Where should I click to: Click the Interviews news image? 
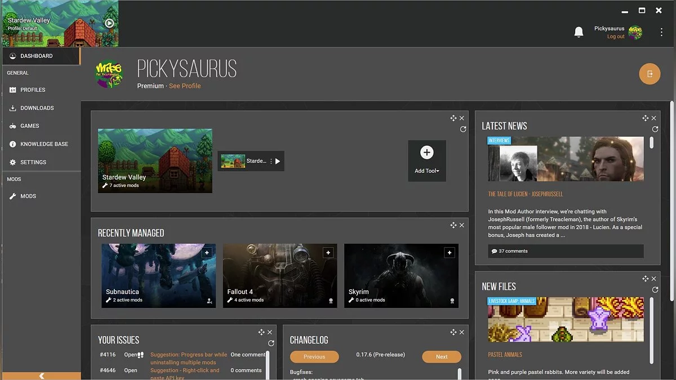tap(566, 159)
